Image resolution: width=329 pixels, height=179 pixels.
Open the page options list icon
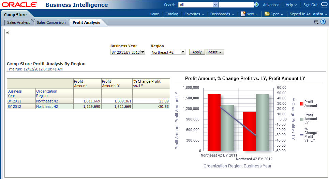(316, 22)
